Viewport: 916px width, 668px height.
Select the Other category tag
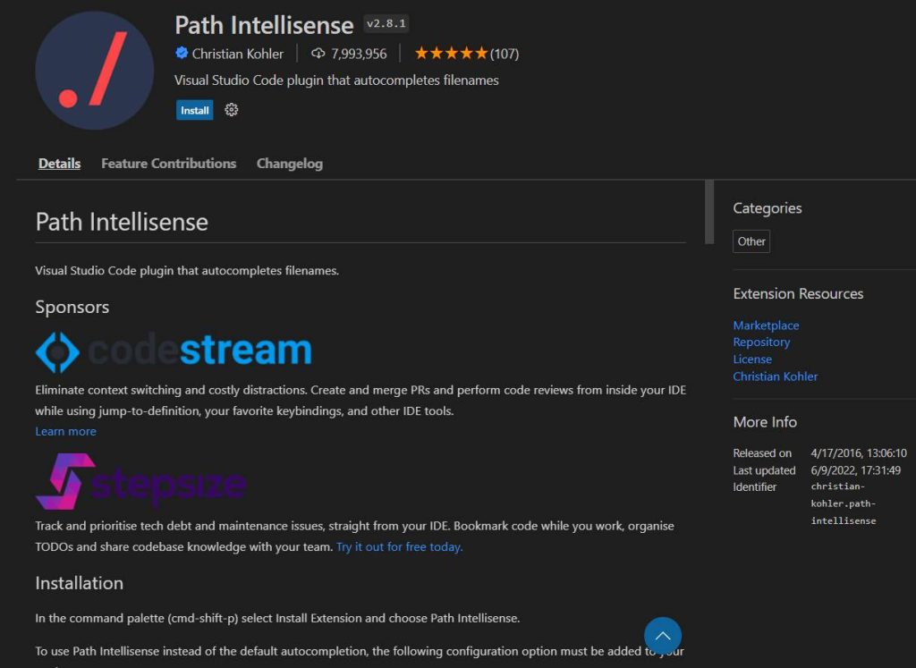click(751, 241)
